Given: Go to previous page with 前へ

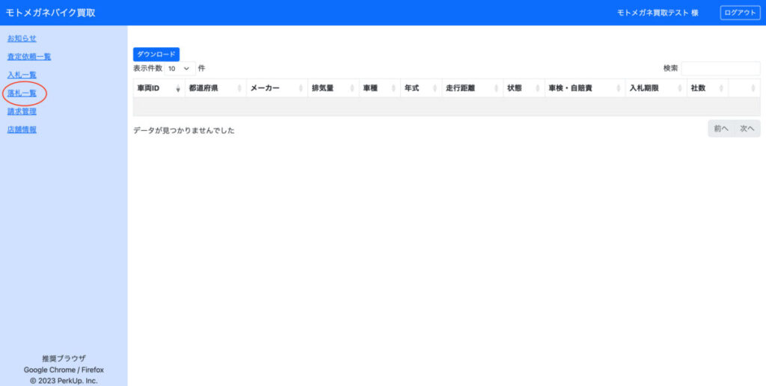Looking at the screenshot, I should 721,129.
